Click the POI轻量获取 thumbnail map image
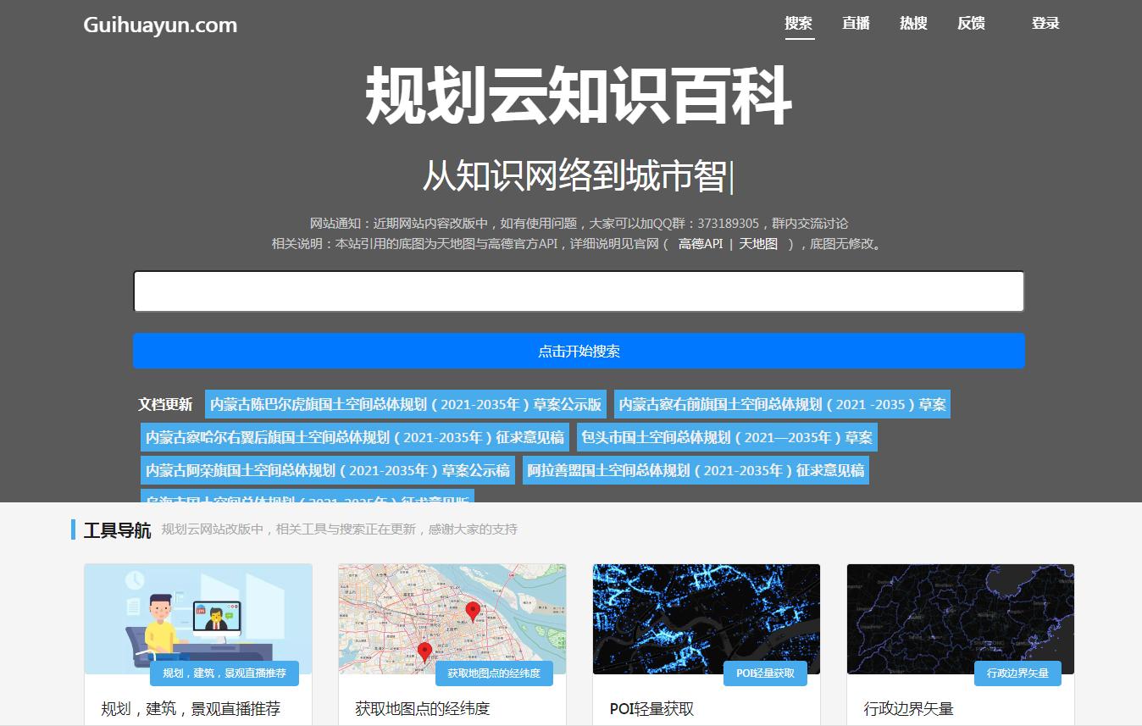1142x726 pixels. pyautogui.click(x=706, y=618)
